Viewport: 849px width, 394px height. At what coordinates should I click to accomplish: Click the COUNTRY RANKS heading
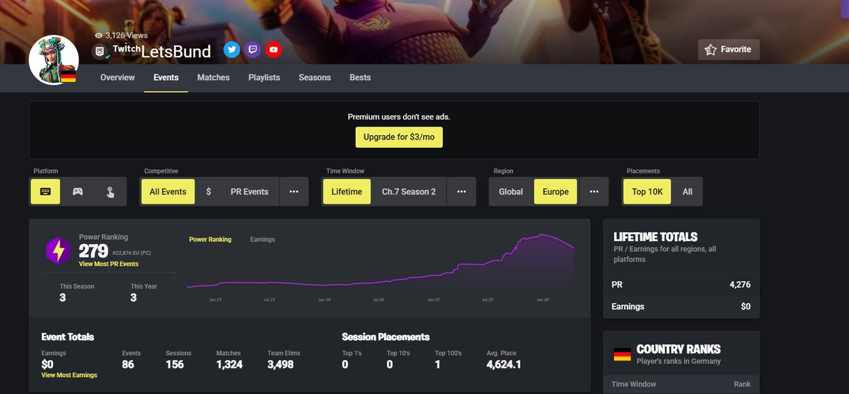coord(678,349)
